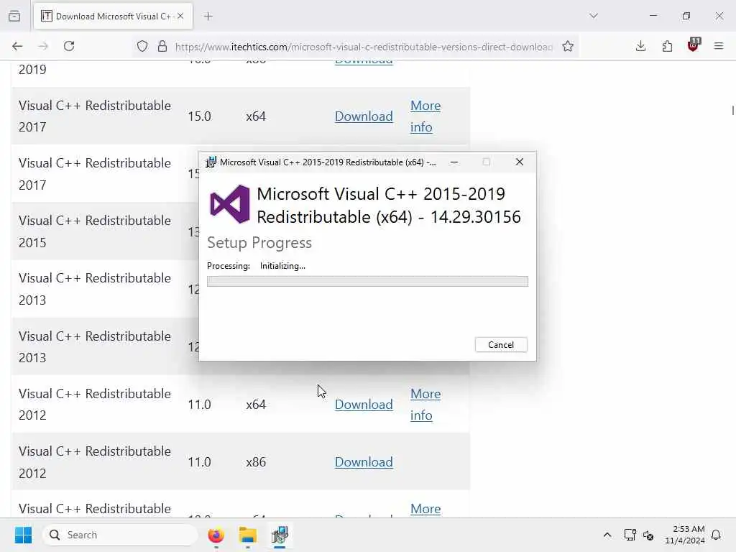Reload the current page
Screen dimensions: 736x552
(x=69, y=46)
